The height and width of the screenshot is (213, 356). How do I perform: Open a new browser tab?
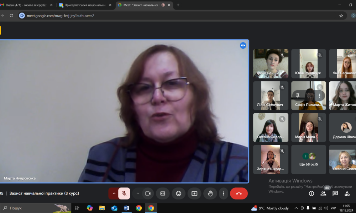[x=178, y=5]
